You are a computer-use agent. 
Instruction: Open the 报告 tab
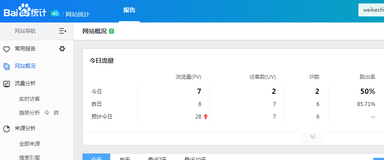point(129,10)
